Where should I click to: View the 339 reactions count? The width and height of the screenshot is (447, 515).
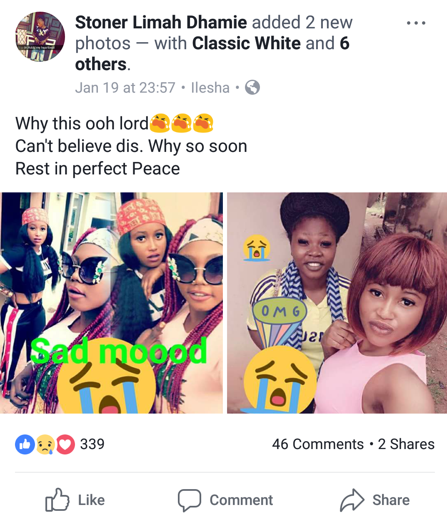pos(92,444)
